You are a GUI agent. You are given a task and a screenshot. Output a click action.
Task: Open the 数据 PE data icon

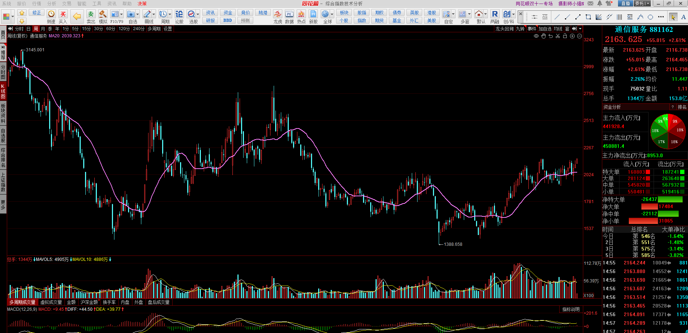point(289,14)
